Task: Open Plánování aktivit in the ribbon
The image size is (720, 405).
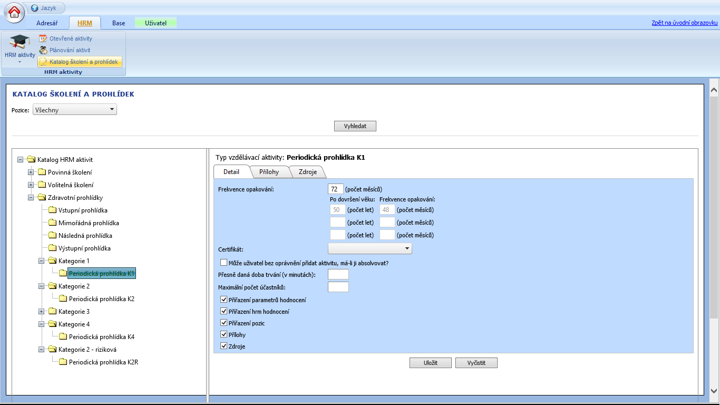Action: 64,50
